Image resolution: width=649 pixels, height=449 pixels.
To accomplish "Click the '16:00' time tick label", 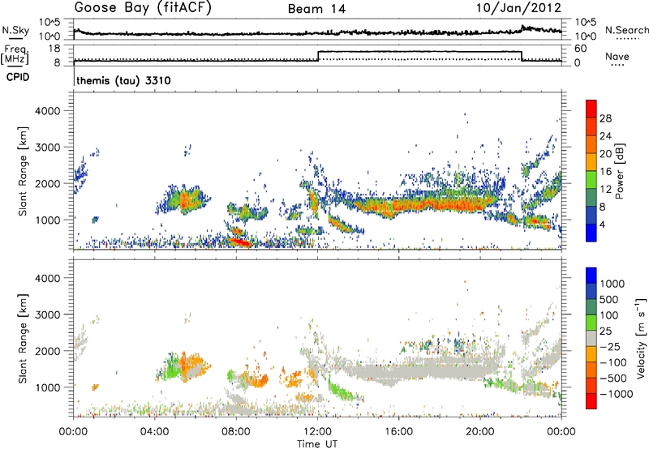I will tap(398, 432).
